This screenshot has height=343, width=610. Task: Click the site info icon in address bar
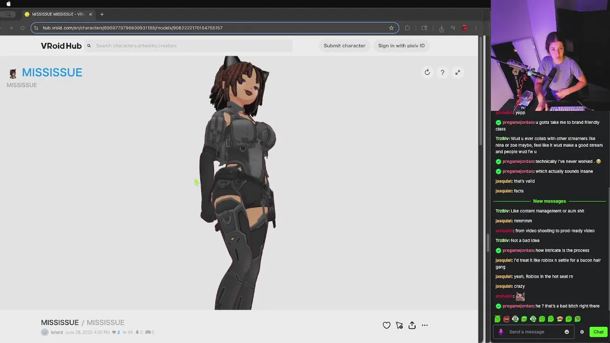pos(36,28)
